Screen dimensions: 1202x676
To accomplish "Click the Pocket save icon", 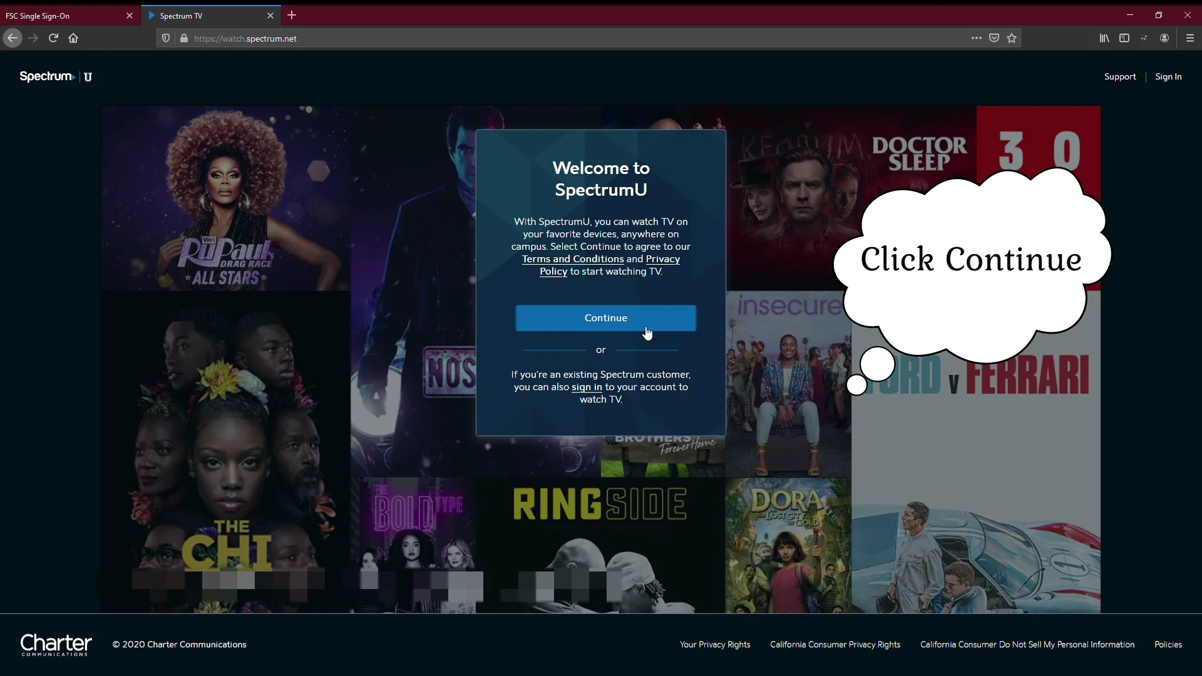I will (x=995, y=38).
